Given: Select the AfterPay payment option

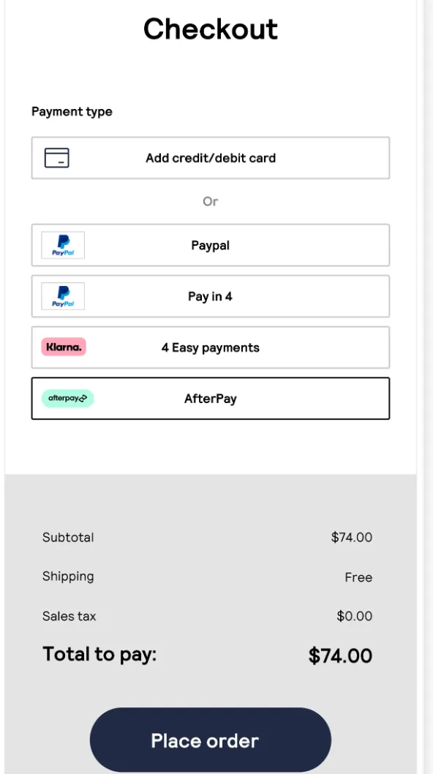Looking at the screenshot, I should point(211,399).
